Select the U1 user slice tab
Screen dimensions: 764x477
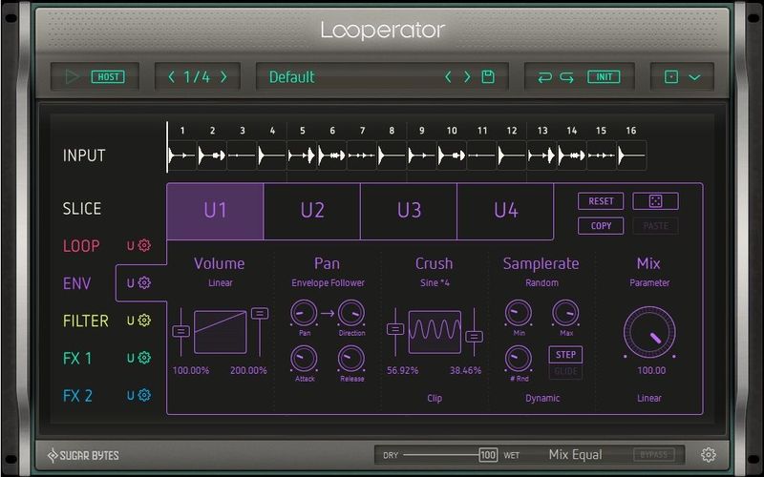(x=215, y=211)
